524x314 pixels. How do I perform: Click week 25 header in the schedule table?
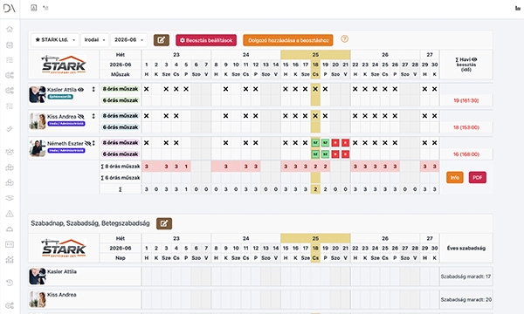(315, 55)
